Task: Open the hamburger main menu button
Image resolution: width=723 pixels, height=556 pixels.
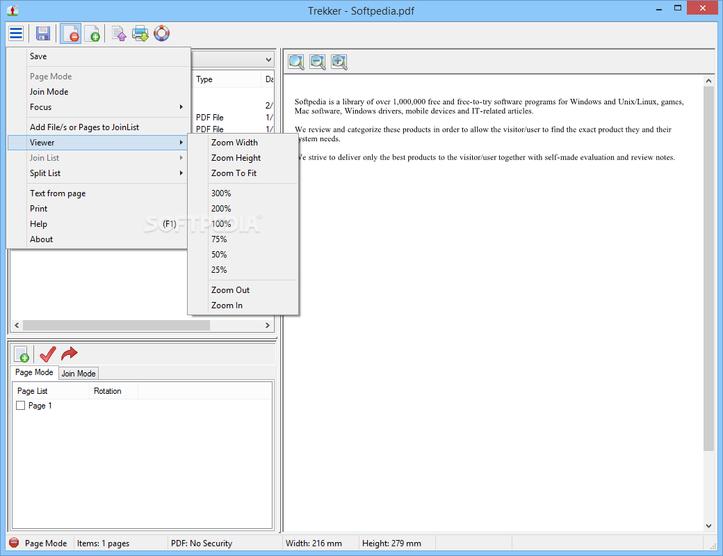Action: (x=16, y=33)
